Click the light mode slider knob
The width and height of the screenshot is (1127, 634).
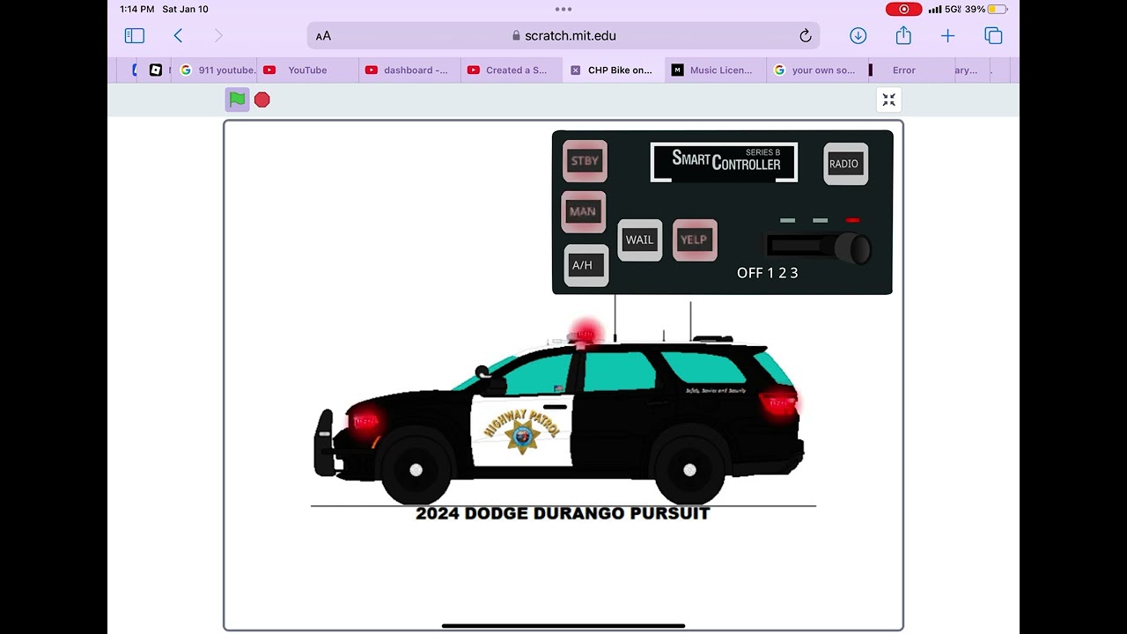[851, 248]
